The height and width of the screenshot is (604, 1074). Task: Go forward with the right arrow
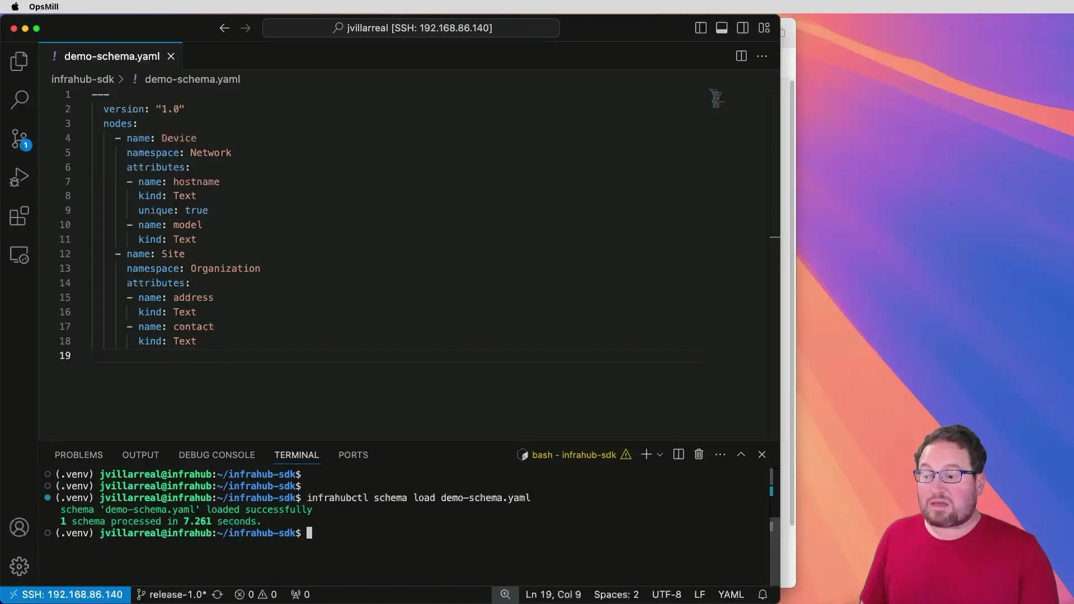(246, 28)
